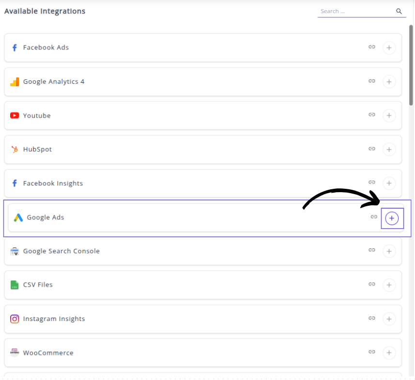Select the Youtube play icon
Image resolution: width=415 pixels, height=380 pixels.
(x=15, y=115)
